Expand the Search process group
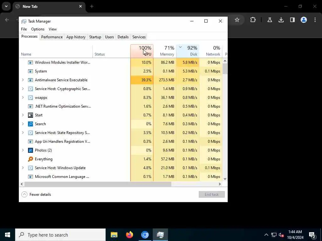322x241 pixels. click(x=23, y=124)
